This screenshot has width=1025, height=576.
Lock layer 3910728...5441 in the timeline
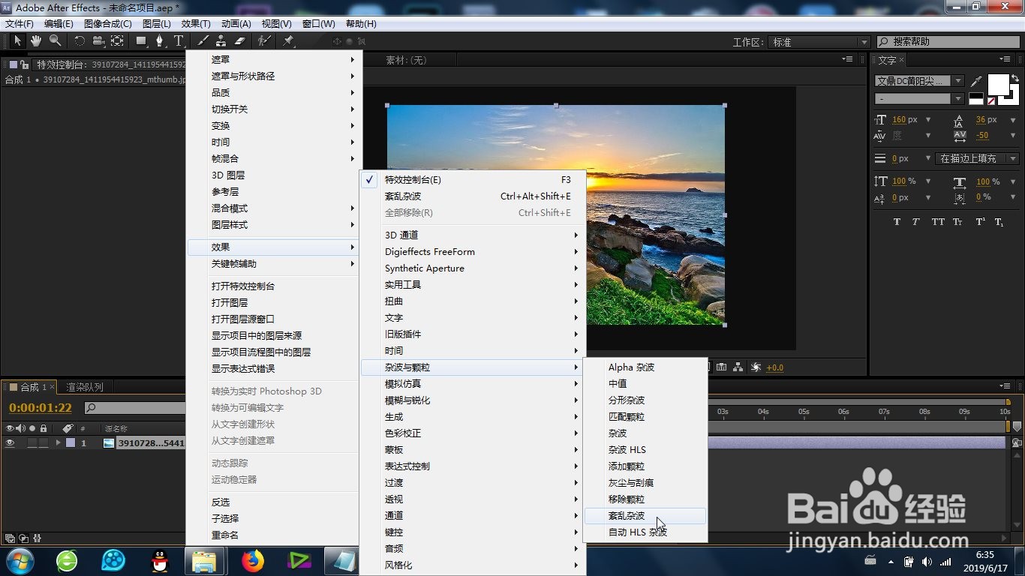43,442
